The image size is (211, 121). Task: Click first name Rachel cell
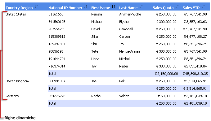point(96,96)
